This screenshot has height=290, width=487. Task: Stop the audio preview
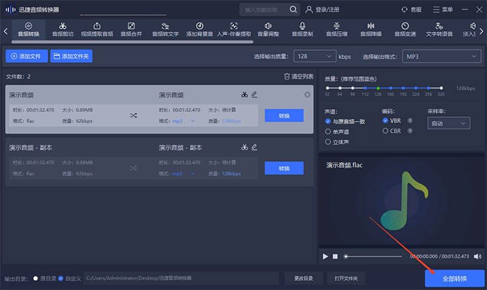point(335,256)
